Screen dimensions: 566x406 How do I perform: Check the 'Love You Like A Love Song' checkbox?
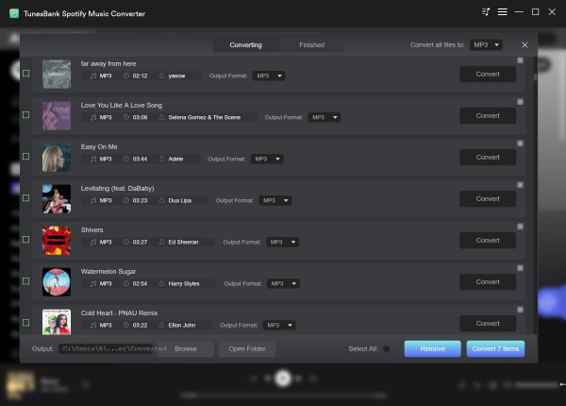coord(26,115)
